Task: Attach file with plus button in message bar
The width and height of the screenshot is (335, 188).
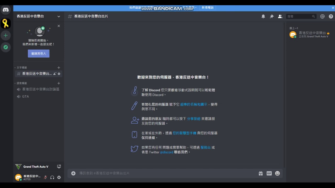Action: (x=73, y=173)
